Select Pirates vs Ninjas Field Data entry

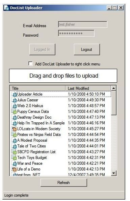click(39, 135)
